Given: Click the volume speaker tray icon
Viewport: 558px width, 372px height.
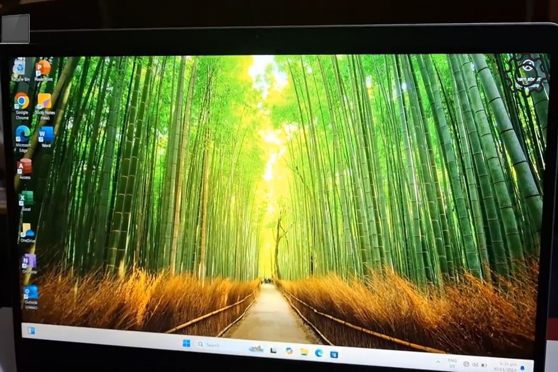Looking at the screenshot, I should 475,365.
